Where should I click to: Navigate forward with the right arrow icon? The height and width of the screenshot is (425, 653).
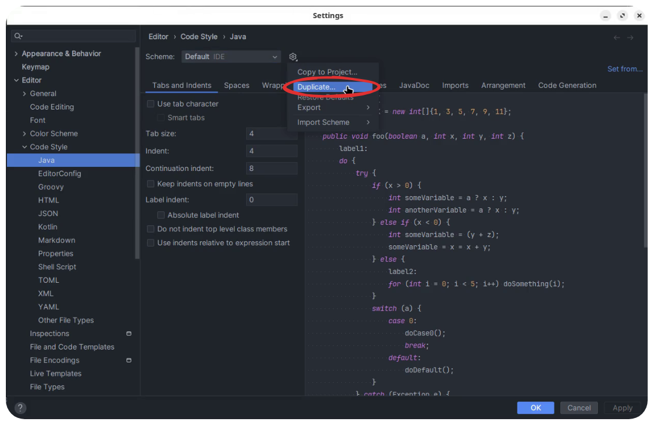point(631,37)
